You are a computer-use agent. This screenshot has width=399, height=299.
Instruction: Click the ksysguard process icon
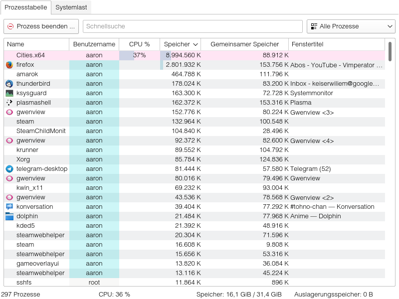[x=9, y=93]
